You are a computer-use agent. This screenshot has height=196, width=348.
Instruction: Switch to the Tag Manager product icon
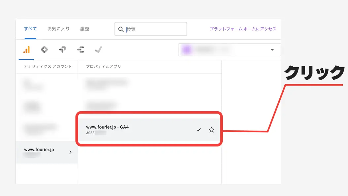(45, 49)
